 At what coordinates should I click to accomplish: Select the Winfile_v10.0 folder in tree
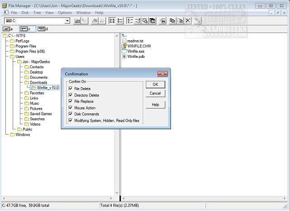[45, 88]
